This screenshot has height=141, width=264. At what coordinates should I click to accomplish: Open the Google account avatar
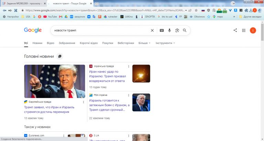[x=253, y=30]
